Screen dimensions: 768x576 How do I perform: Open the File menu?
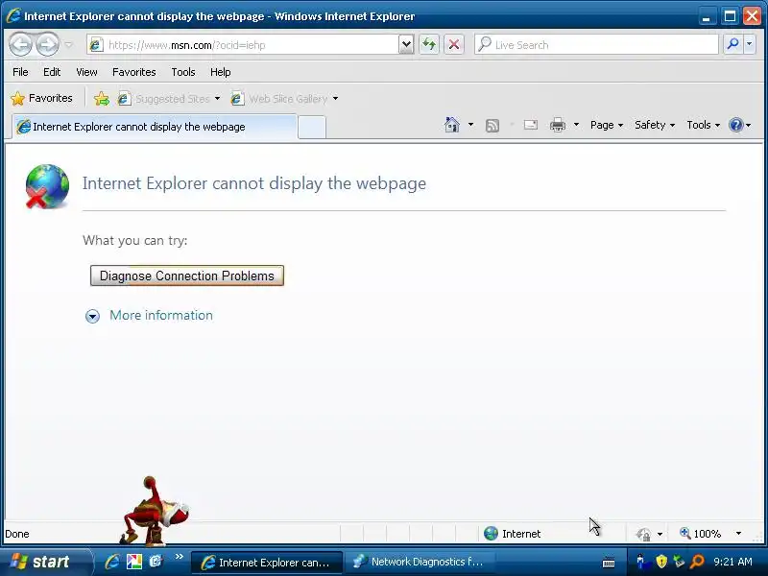coord(20,72)
